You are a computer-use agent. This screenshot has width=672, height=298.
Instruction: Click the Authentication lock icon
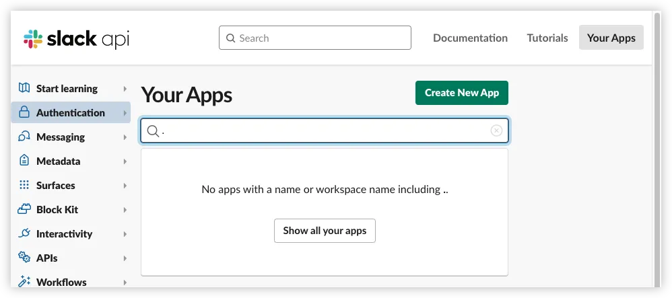(24, 112)
